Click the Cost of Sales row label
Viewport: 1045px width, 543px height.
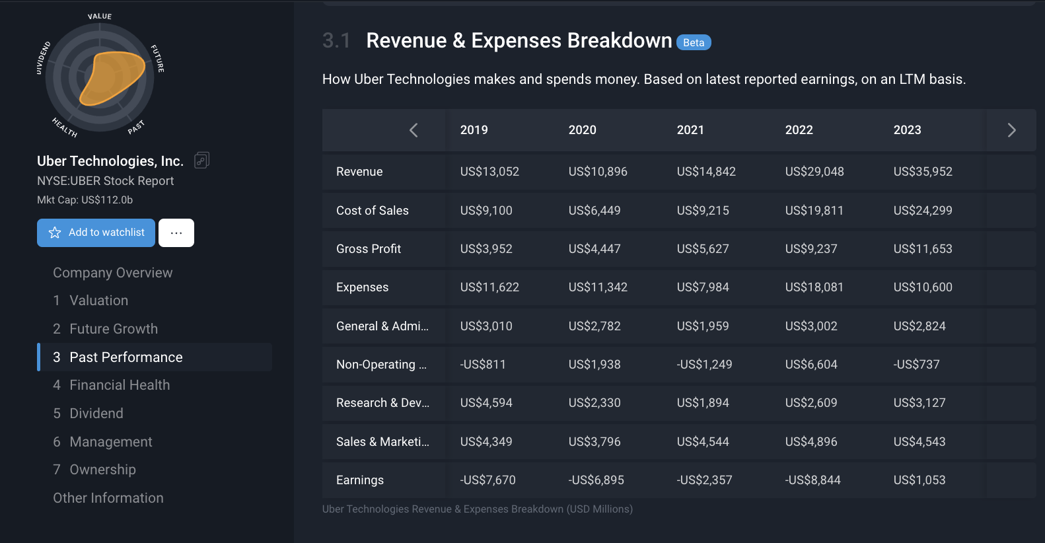373,211
